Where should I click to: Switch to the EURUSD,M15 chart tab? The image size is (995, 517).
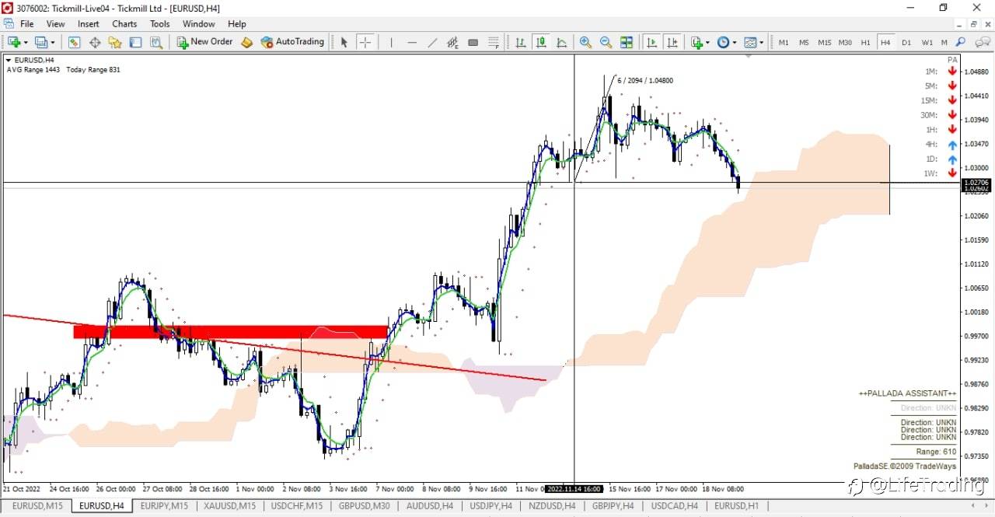(x=37, y=506)
